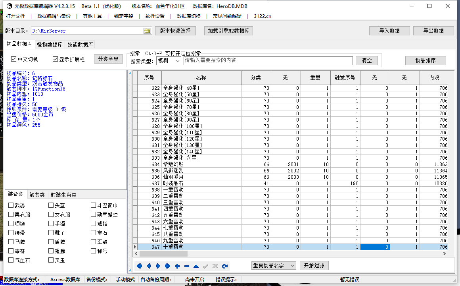460x286 pixels.
Task: Click the 导入数据 button
Action: pos(389,31)
